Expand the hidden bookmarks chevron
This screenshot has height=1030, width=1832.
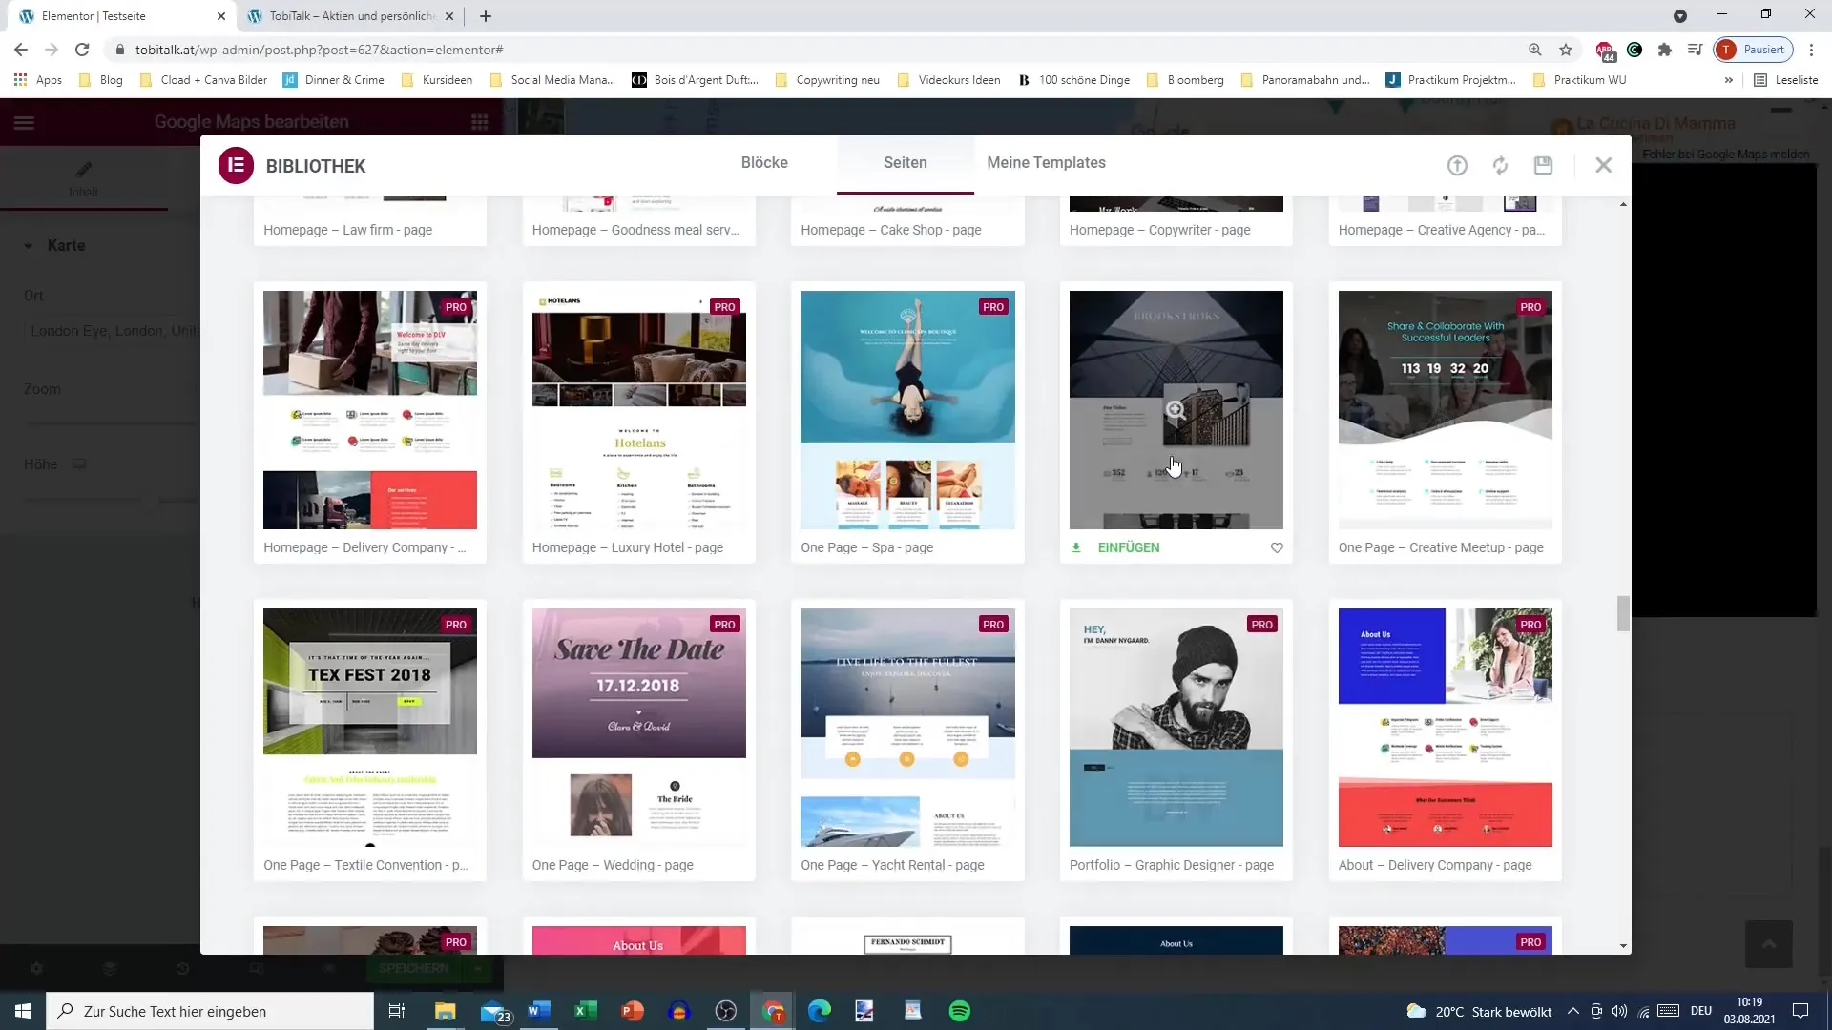point(1728,80)
